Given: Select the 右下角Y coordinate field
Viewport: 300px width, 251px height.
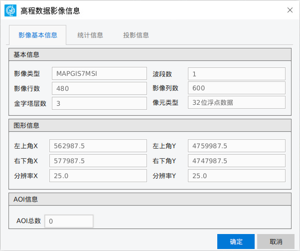Looking at the screenshot, I should (x=236, y=161).
